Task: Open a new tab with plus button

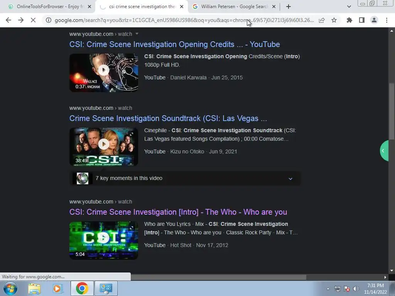Action: click(x=289, y=7)
